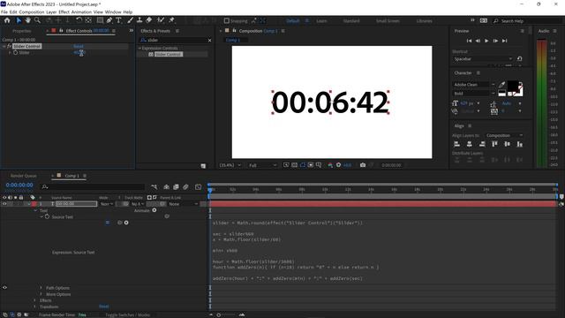The height and width of the screenshot is (318, 565).
Task: Click the Composition Mini-Flowchart icon in timeline
Action: [x=154, y=186]
